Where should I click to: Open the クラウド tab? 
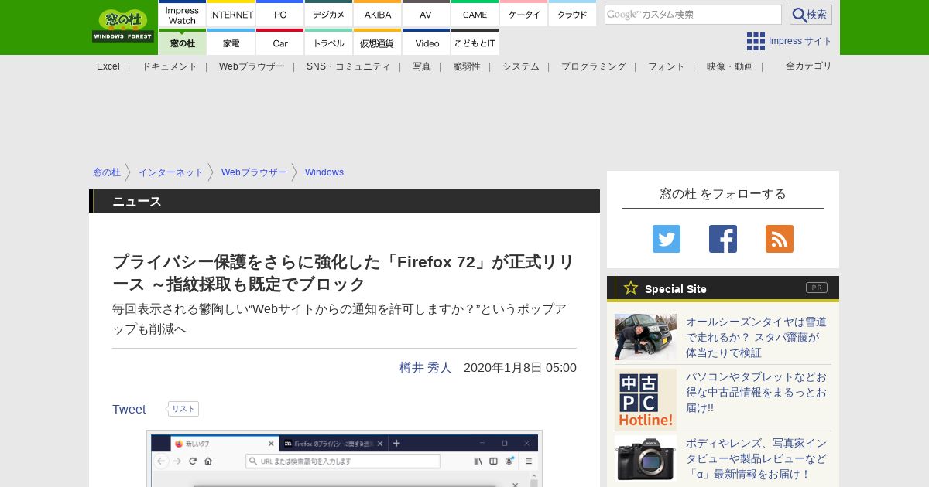(572, 14)
